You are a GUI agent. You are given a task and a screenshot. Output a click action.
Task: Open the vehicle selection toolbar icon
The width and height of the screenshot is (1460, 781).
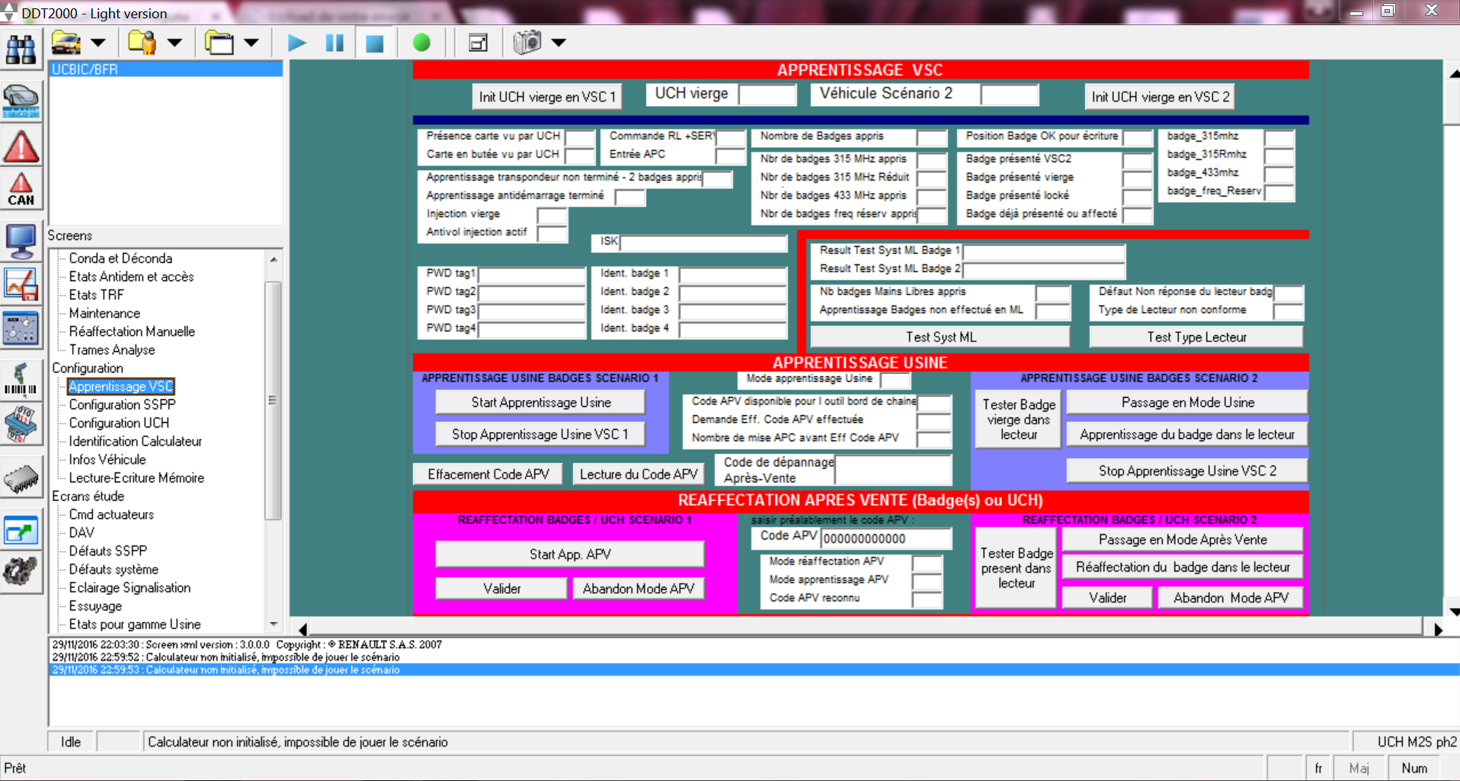[x=67, y=43]
